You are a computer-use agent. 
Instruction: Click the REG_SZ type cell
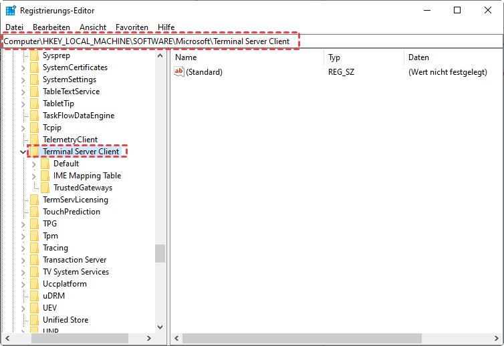pos(341,72)
